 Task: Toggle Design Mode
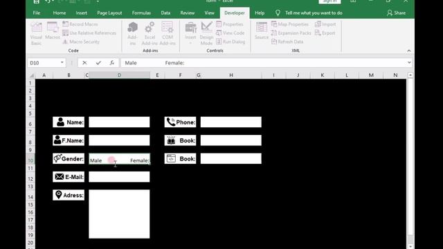click(x=206, y=34)
